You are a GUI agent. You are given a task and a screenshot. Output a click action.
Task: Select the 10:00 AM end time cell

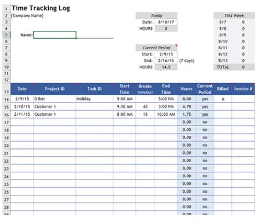click(166, 115)
